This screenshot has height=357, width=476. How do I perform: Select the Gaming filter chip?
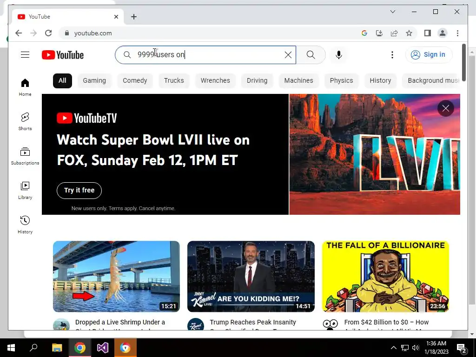pos(94,81)
